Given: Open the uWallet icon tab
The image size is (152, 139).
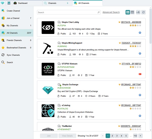Looking at the screenshot, I should point(9,3).
